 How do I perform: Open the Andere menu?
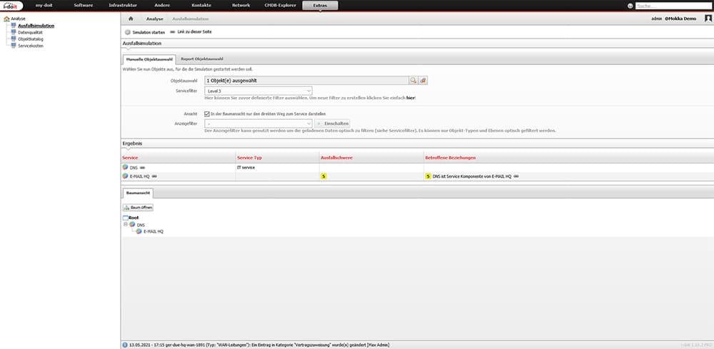(x=162, y=6)
